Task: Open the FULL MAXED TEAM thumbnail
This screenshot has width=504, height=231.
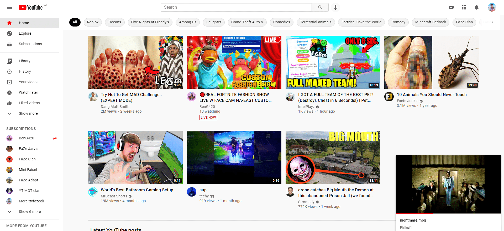Action: (x=333, y=62)
